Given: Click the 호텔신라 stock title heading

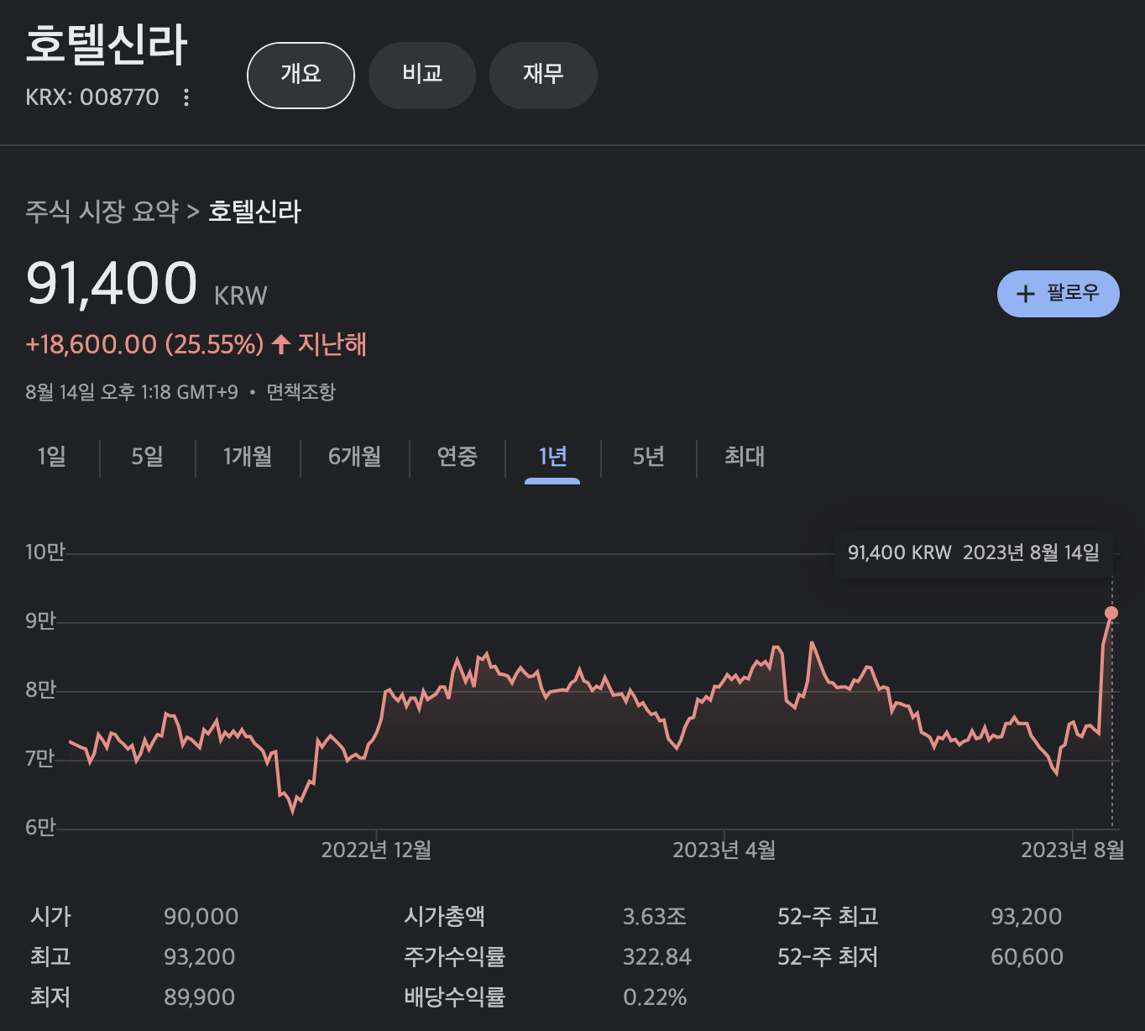Looking at the screenshot, I should point(107,45).
